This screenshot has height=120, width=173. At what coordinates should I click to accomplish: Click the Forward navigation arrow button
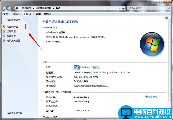click(9, 8)
